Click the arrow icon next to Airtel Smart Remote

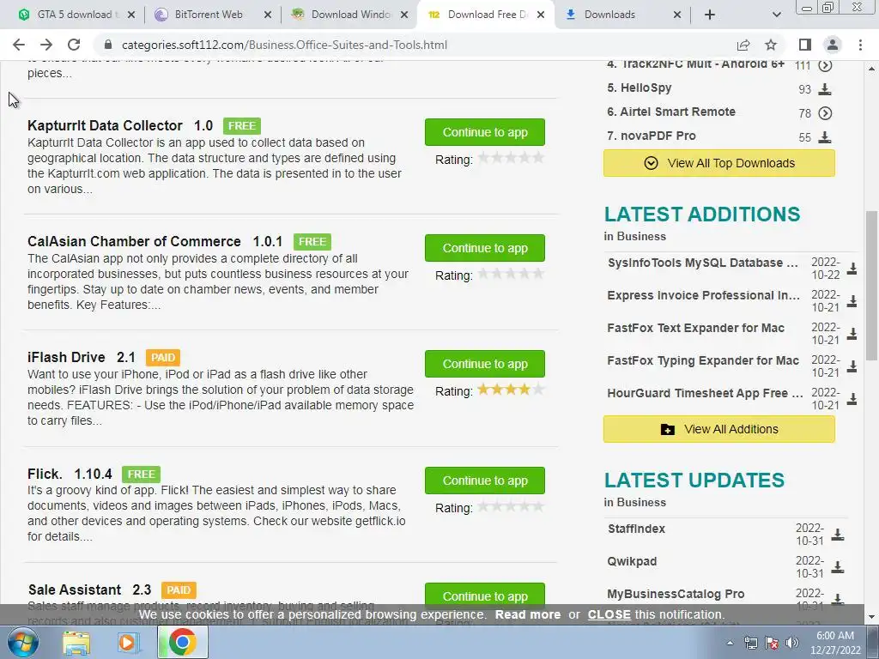(x=825, y=113)
